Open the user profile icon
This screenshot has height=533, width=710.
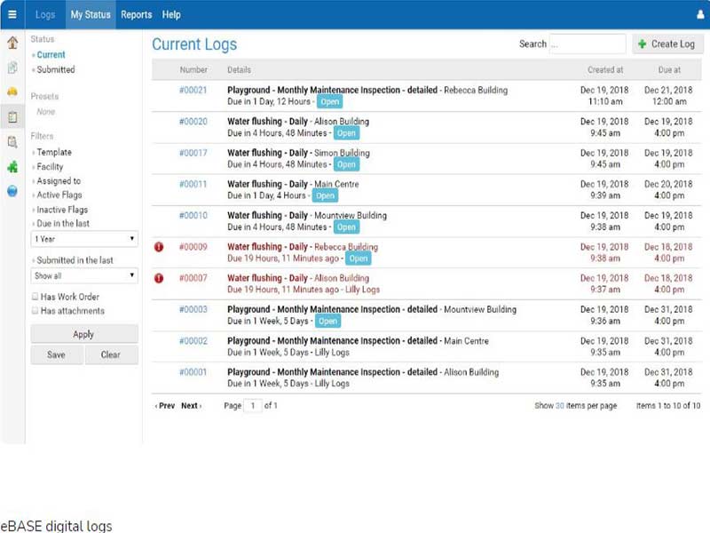pos(700,14)
